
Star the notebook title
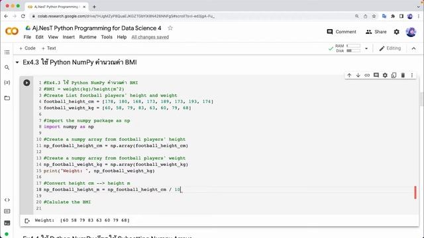[x=170, y=28]
